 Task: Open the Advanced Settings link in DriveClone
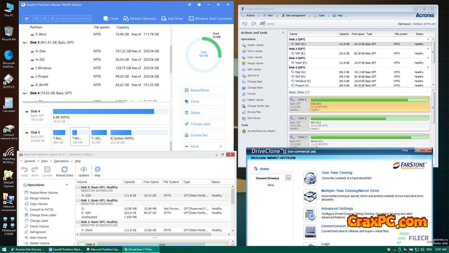click(x=337, y=208)
